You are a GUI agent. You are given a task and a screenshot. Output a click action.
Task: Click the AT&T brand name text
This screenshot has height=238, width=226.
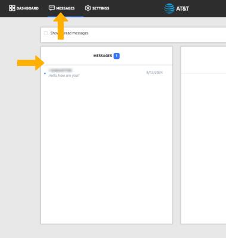click(183, 8)
